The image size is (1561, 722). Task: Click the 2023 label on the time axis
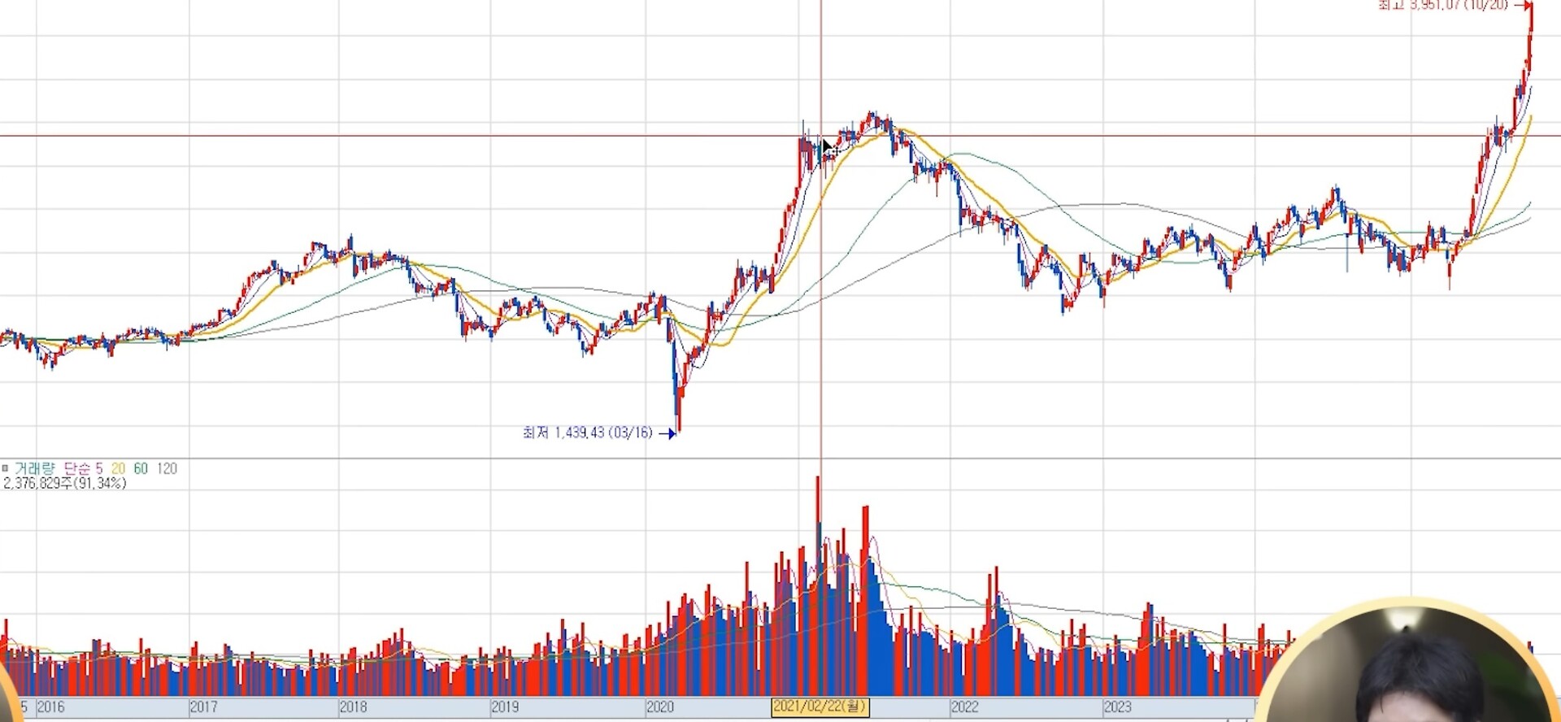(1117, 707)
